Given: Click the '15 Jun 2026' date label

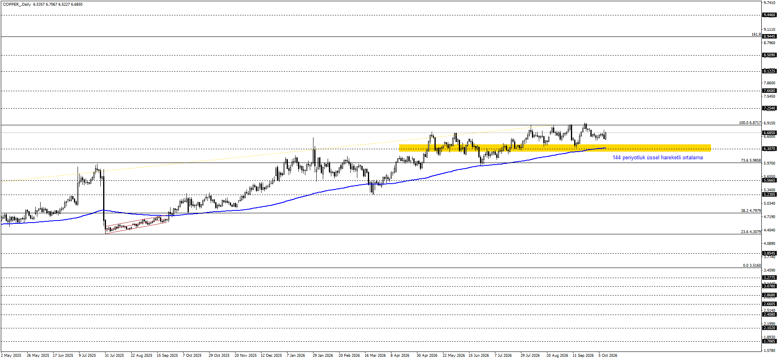Looking at the screenshot, I should [x=479, y=356].
